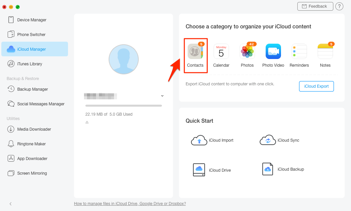Launch iCloud Import from Quick Start
The image size is (351, 211).
pos(212,140)
